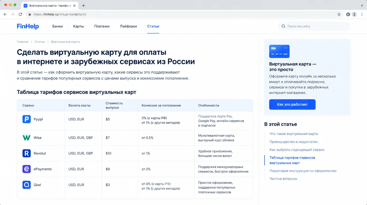Jump to Что такое виртуальная карта
The image size is (367, 205).
[294, 134]
